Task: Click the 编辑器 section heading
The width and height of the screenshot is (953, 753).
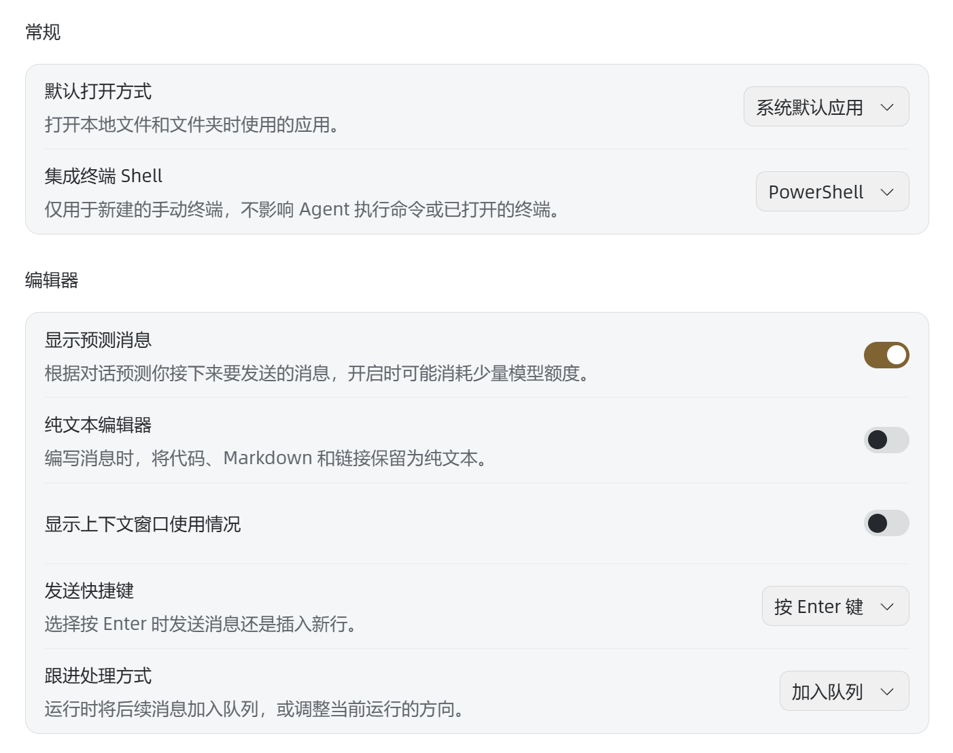Action: click(52, 280)
